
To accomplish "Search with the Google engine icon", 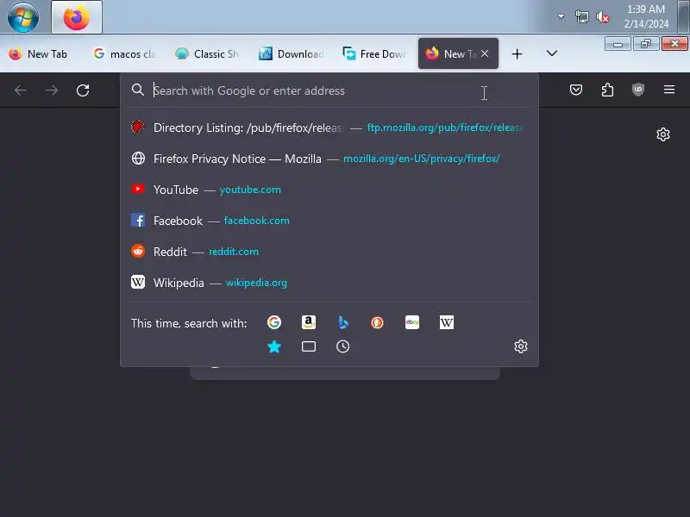I will click(x=274, y=322).
